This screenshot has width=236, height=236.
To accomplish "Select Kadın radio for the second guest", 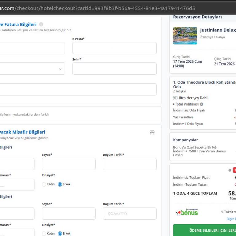I will [44, 234].
